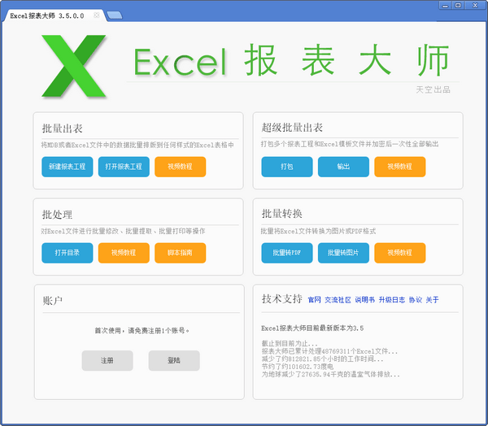This screenshot has width=488, height=426.
Task: Click the line 节约了约101602.73度电
Action: [x=298, y=367]
